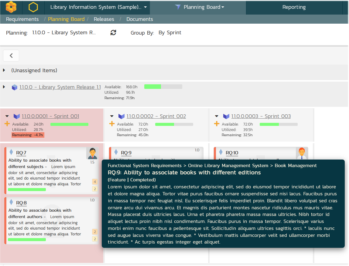
Task: Open the Releases navigation item
Action: (x=104, y=19)
